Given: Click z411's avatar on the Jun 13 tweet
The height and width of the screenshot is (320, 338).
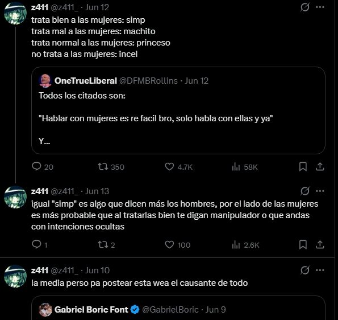Looking at the screenshot, I should (x=15, y=197).
